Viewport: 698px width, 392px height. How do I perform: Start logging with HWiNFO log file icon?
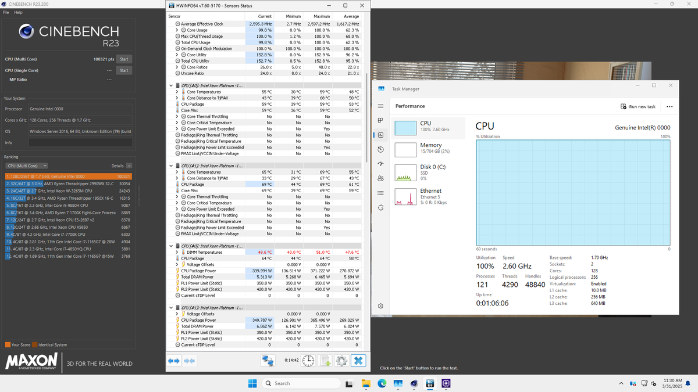[x=325, y=361]
